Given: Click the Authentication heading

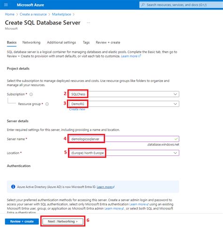Looking at the screenshot, I should pos(19,166).
